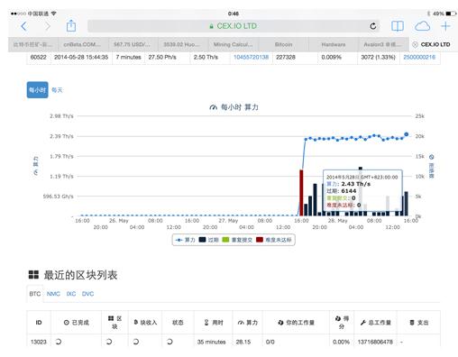The image size is (458, 357).
Task: Open the bookmarks book icon
Action: [x=398, y=26]
